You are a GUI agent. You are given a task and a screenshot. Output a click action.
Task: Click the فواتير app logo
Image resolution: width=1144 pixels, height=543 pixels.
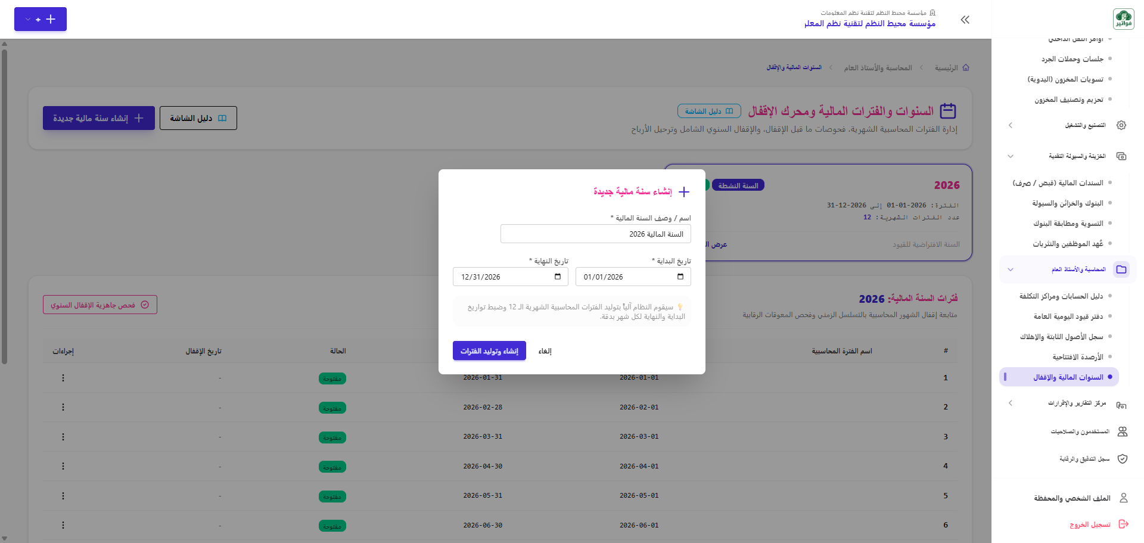(1123, 19)
